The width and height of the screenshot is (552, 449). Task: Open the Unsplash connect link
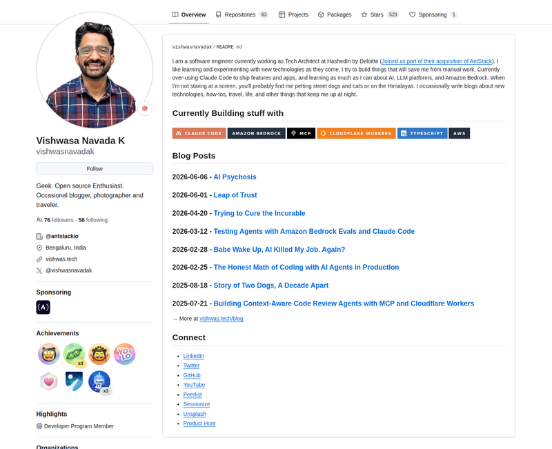pos(195,414)
